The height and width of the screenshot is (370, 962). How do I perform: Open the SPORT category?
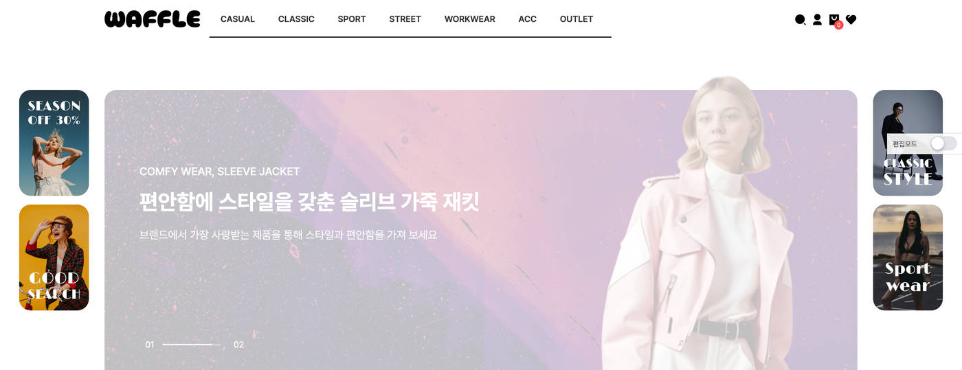(352, 19)
